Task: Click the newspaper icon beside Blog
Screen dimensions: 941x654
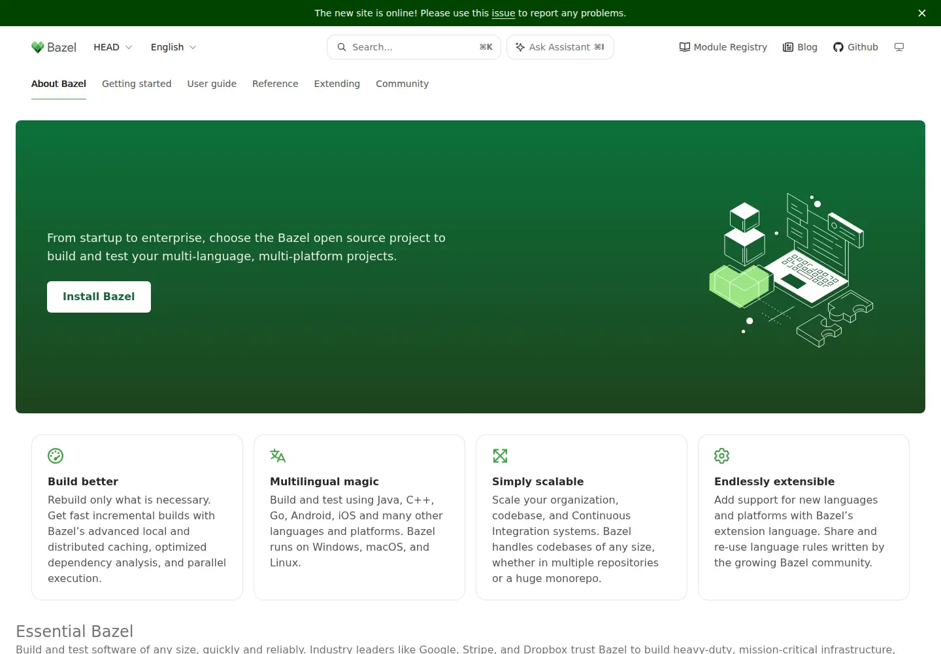Action: [788, 47]
